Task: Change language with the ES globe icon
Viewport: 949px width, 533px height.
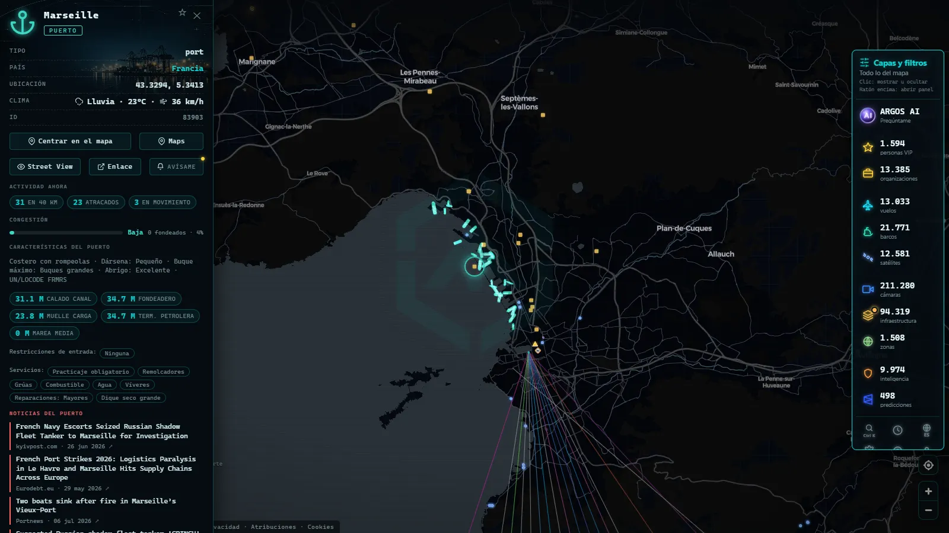Action: click(x=926, y=429)
